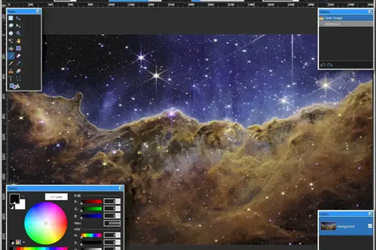Screen dimensions: 376x250
Task: Select the Clone Stamp tool
Action: [x=11, y=71]
